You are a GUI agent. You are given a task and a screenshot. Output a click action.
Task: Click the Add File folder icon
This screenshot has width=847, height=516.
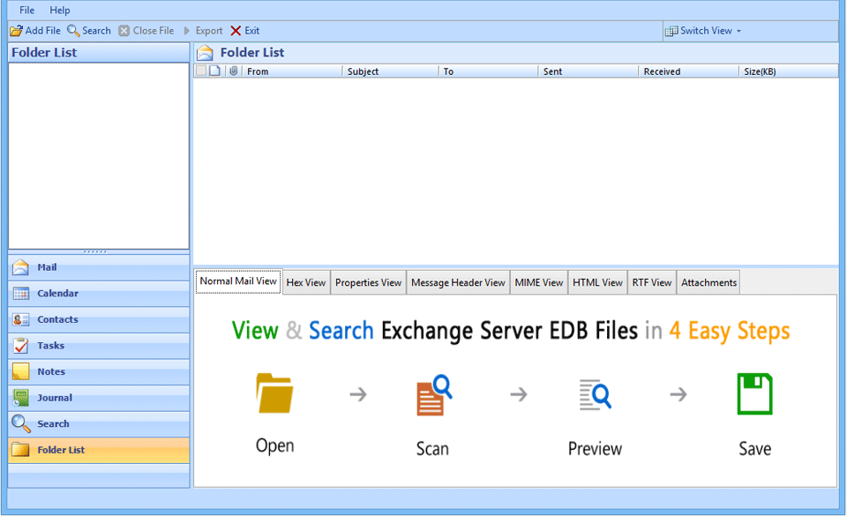click(x=16, y=31)
